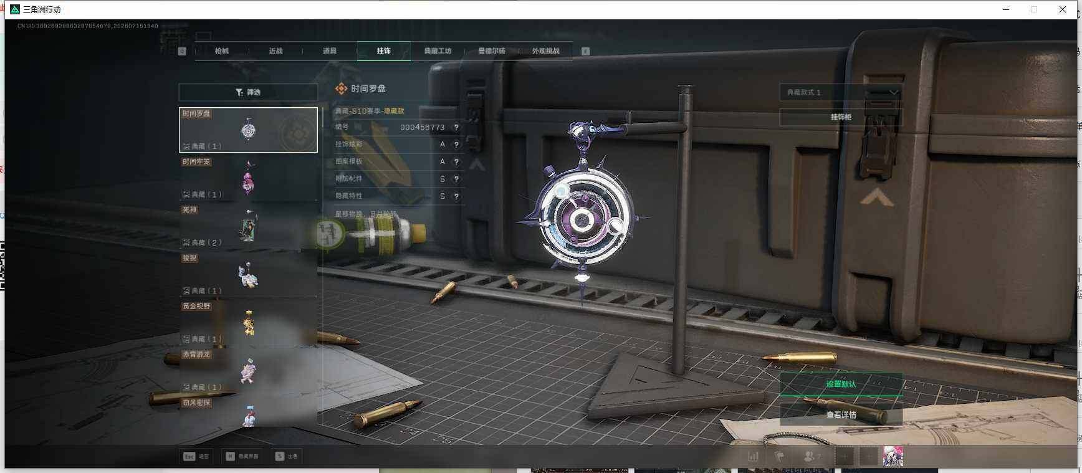Viewport: 1082px width, 473px height.
Task: Click the help icon next to 隐藏特性
Action: click(456, 196)
